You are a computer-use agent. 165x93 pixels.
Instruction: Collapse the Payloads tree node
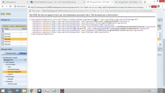6,82
